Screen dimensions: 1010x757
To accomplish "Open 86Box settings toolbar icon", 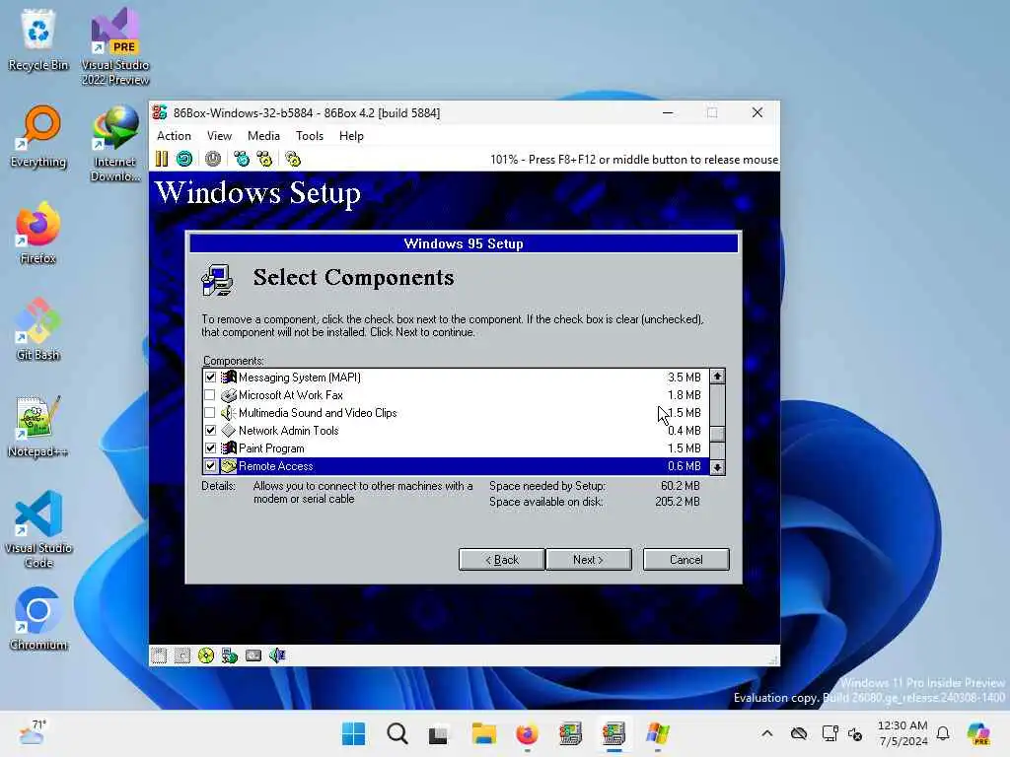I will (x=293, y=159).
